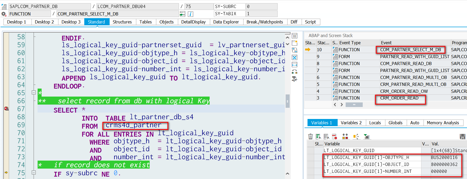Switch to Desktop 3 tab
This screenshot has height=179, width=467.
[x=71, y=22]
